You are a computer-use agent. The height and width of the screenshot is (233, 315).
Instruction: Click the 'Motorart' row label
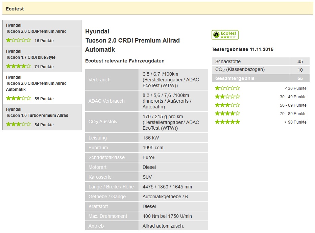(x=97, y=167)
